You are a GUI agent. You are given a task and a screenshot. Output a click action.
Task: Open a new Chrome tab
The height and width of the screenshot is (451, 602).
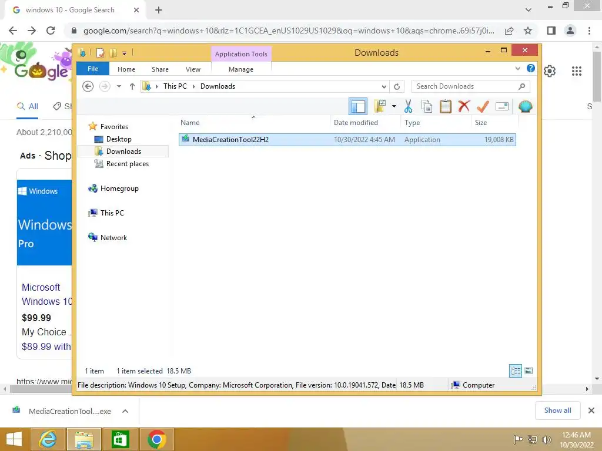(159, 10)
